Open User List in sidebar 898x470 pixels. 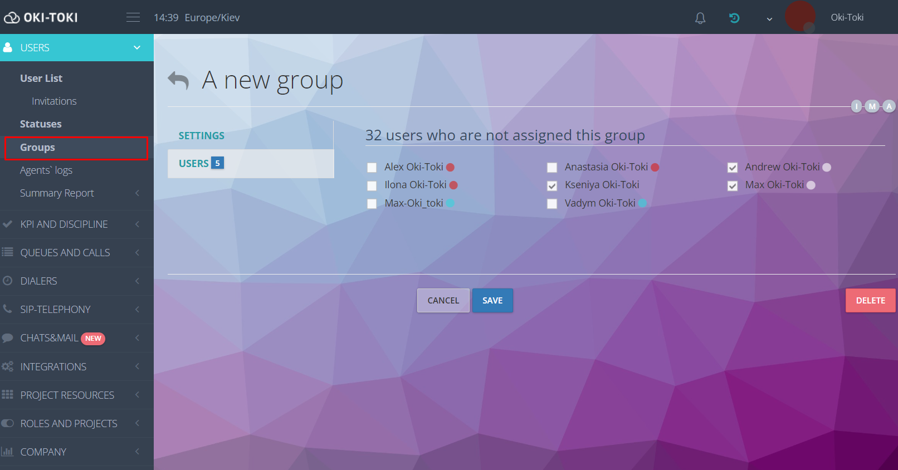41,79
